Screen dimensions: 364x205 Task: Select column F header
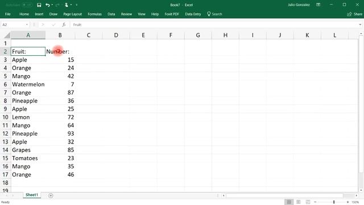click(x=171, y=35)
